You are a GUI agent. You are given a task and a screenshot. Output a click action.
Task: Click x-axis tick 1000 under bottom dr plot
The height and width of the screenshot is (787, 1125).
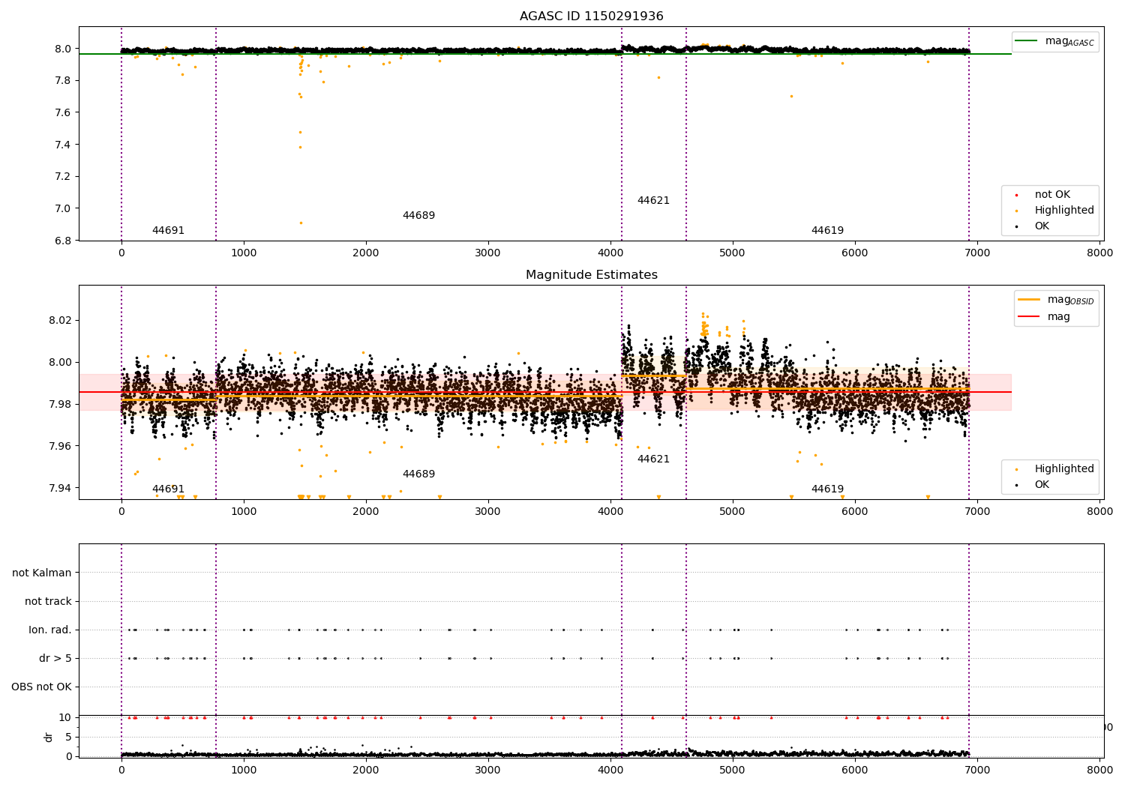244,770
